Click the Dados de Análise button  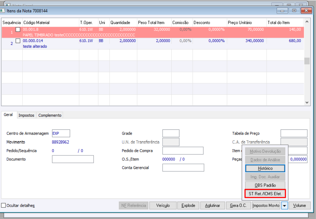(265, 160)
